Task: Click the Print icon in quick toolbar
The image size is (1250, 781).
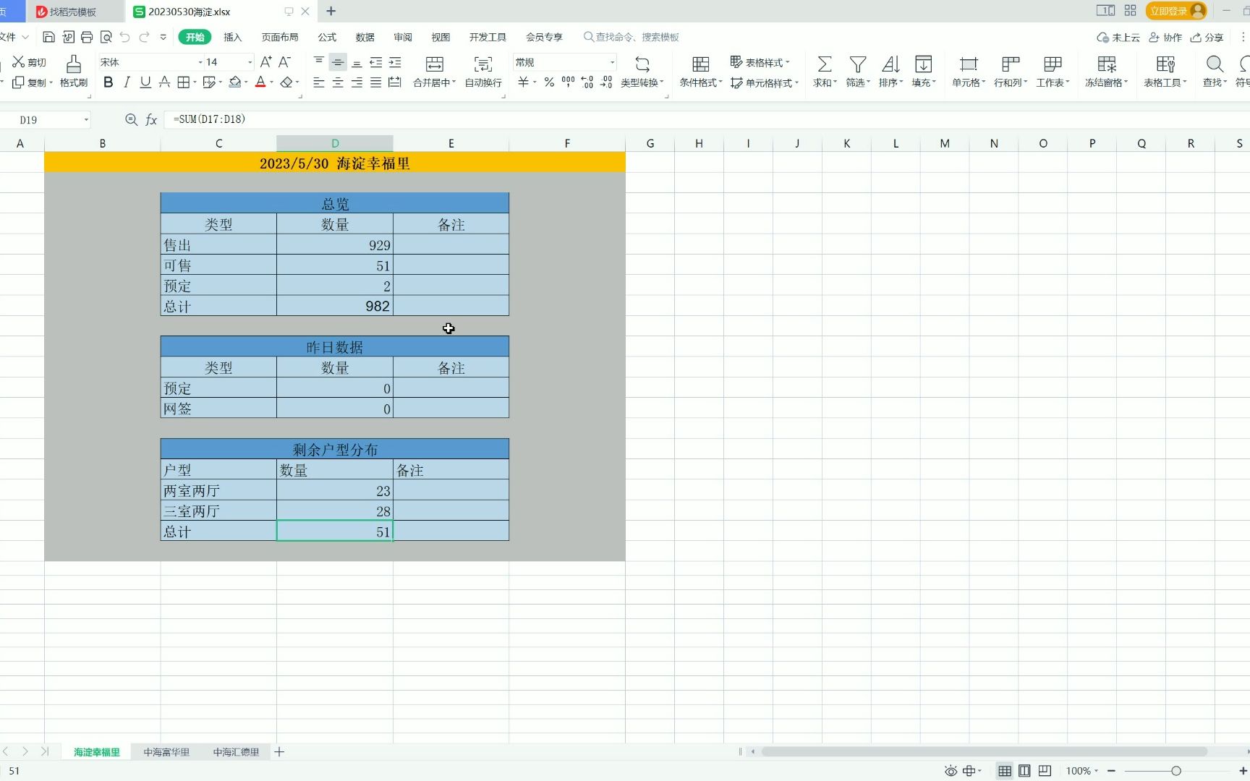Action: (x=87, y=37)
